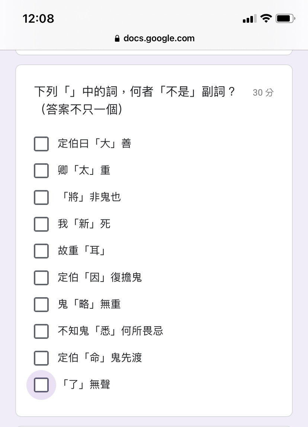This screenshot has height=427, width=308.
Task: Tick the 卿「太」重 checkbox
Action: (41, 171)
